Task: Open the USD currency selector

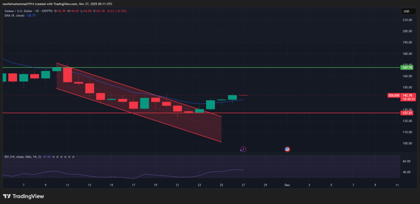Action: tap(406, 10)
